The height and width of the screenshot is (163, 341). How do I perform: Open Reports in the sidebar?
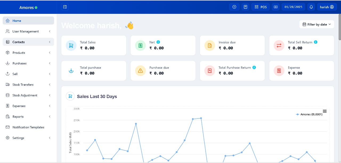pos(28,116)
